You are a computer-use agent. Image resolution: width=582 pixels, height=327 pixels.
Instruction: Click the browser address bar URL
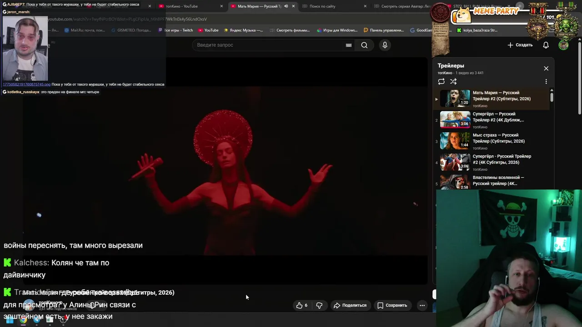point(127,19)
